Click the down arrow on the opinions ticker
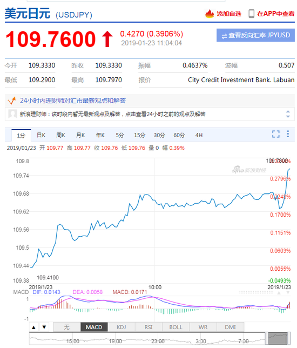 [288, 117]
